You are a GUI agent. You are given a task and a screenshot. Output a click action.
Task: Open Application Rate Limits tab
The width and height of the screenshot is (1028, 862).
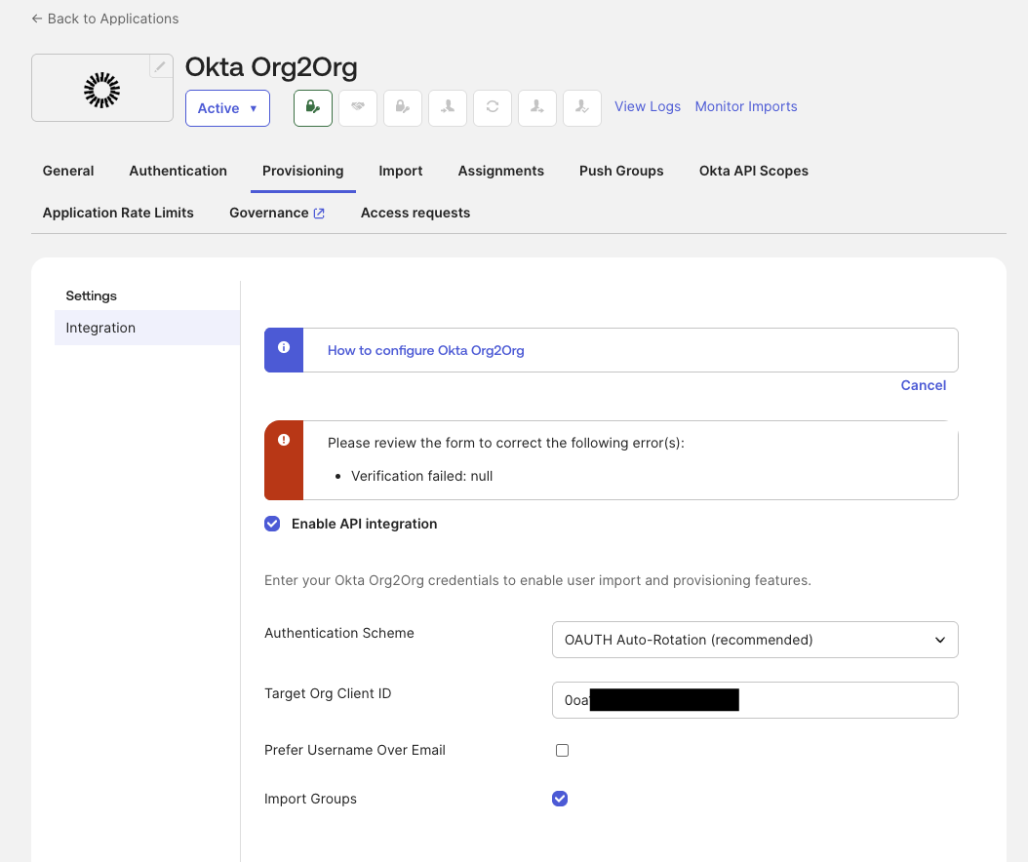[118, 213]
